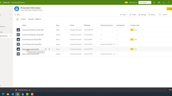Image resolution: width=172 pixels, height=96 pixels.
Task: Click Power BI home link in header
Action: coord(6,2)
